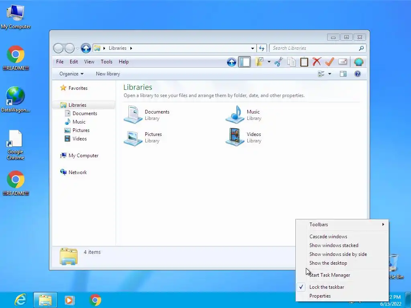
Task: Open the View menu
Action: point(89,62)
